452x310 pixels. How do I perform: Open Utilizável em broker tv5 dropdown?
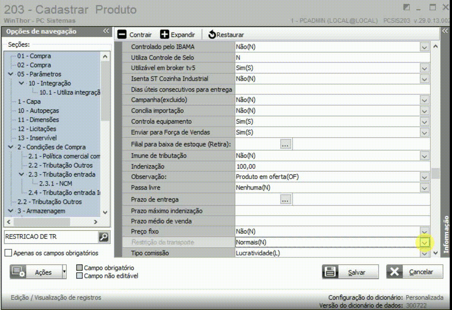(424, 68)
